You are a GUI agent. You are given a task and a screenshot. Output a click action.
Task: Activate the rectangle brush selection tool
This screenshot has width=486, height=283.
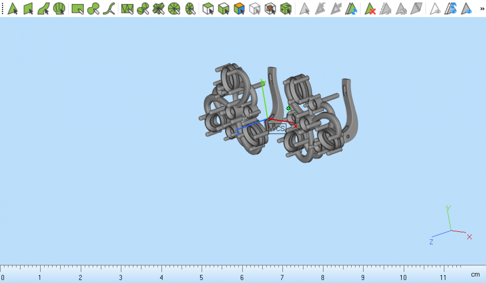tap(77, 9)
